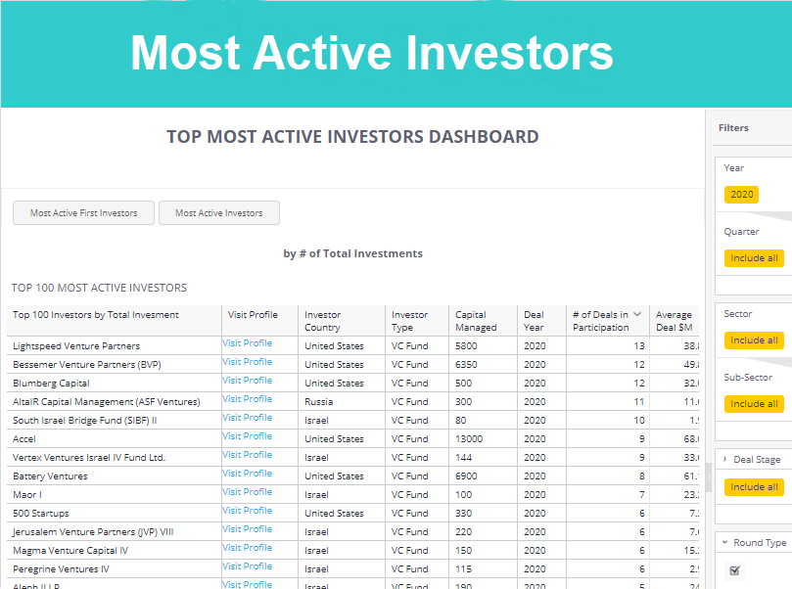Viewport: 792px width, 589px height.
Task: Visit Profile of 500 Startups
Action: pos(247,511)
